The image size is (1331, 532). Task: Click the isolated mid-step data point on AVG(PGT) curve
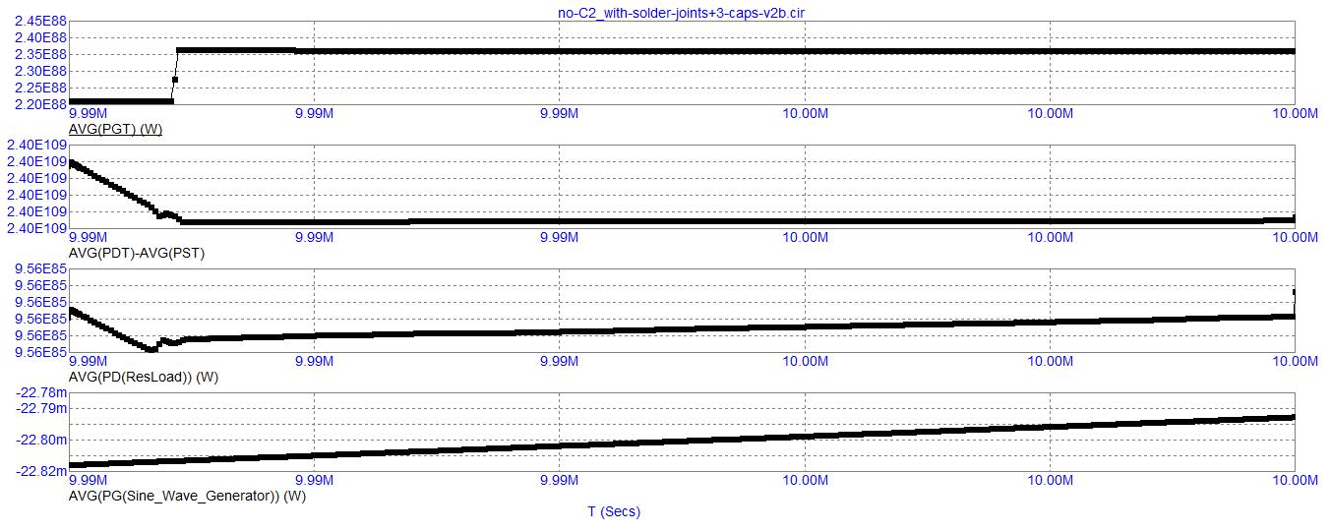click(174, 80)
